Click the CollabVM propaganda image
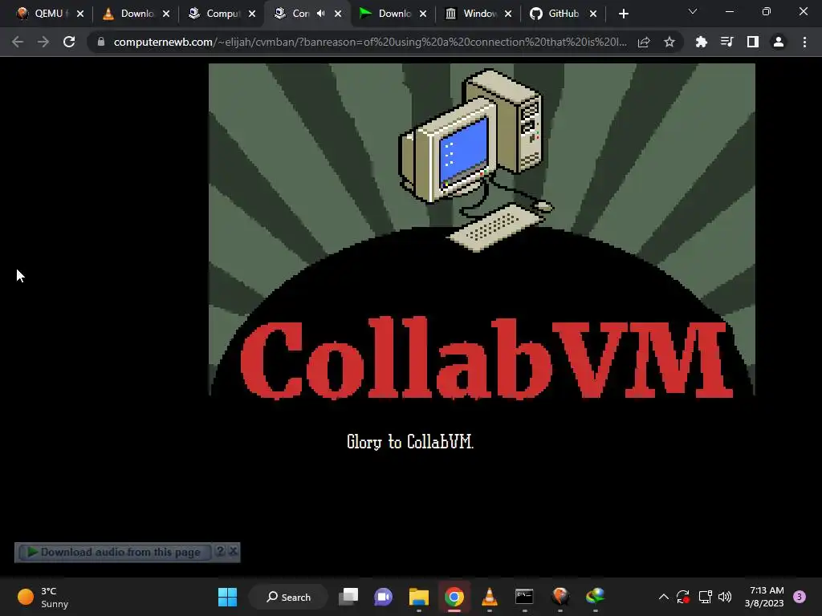Screen dimensions: 822x616 pyautogui.click(x=482, y=229)
